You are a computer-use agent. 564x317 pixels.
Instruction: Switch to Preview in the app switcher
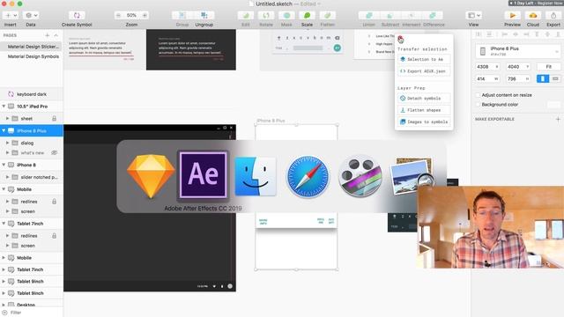click(x=412, y=176)
